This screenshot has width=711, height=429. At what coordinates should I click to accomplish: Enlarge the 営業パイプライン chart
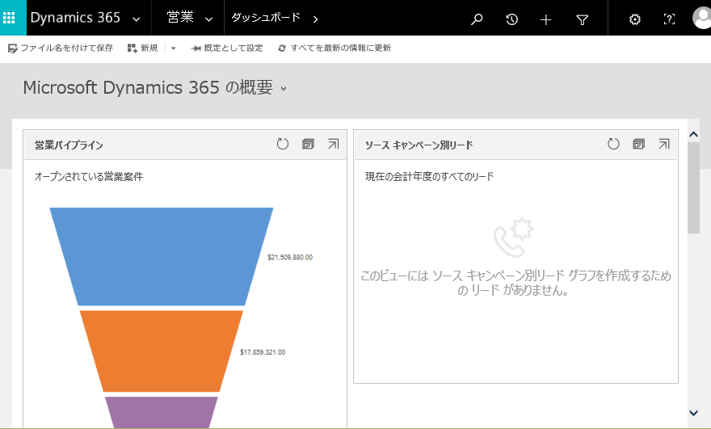pos(333,144)
